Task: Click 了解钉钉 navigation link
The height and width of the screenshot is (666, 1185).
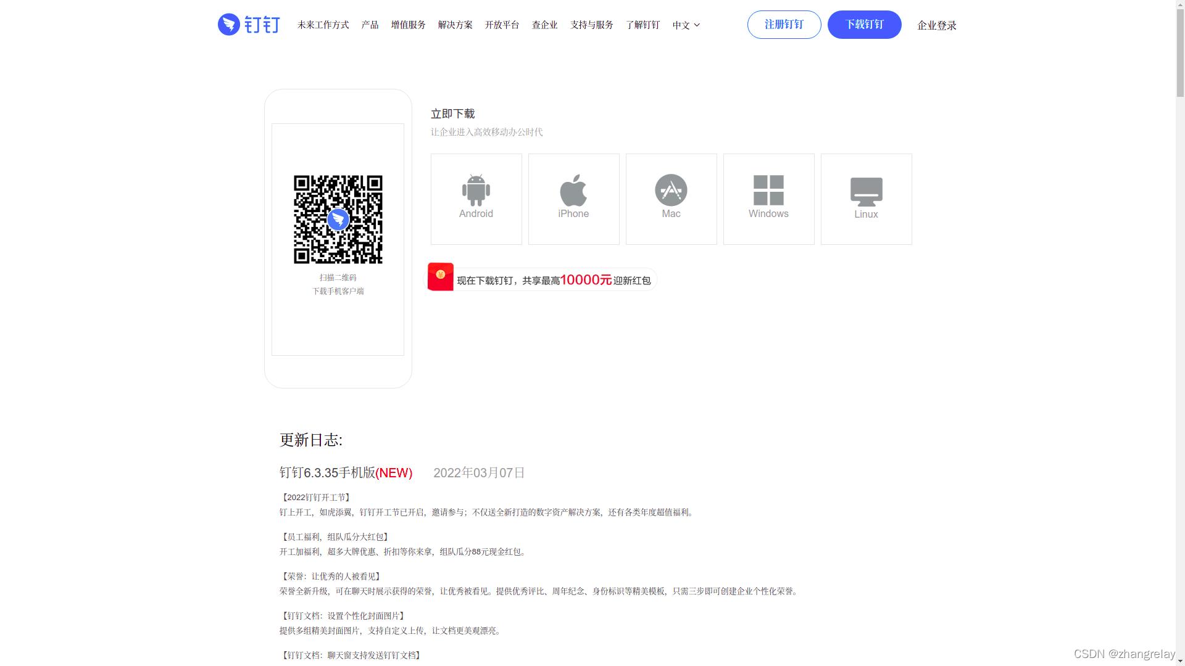Action: [643, 25]
